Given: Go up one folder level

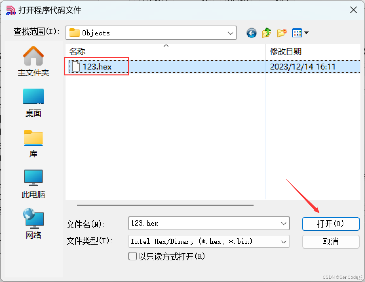Looking at the screenshot, I should pos(266,33).
